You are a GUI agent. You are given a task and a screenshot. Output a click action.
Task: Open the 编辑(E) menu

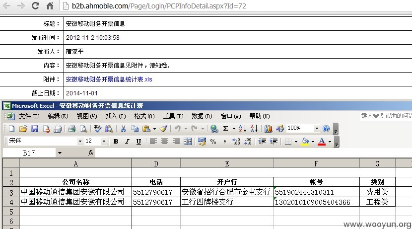coord(58,116)
